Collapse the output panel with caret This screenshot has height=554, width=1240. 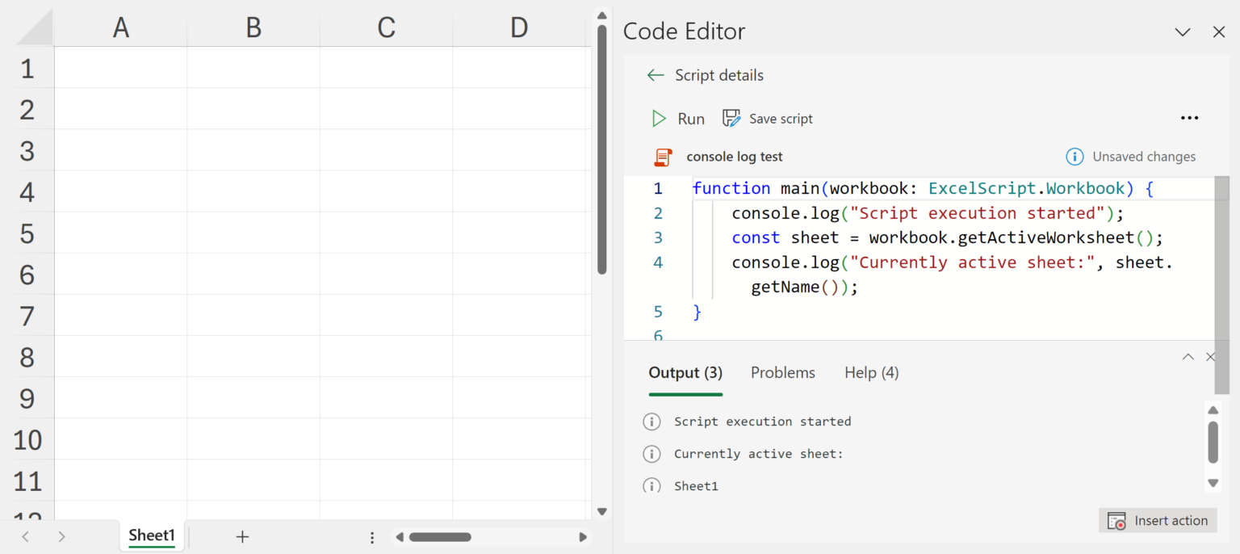(x=1188, y=356)
